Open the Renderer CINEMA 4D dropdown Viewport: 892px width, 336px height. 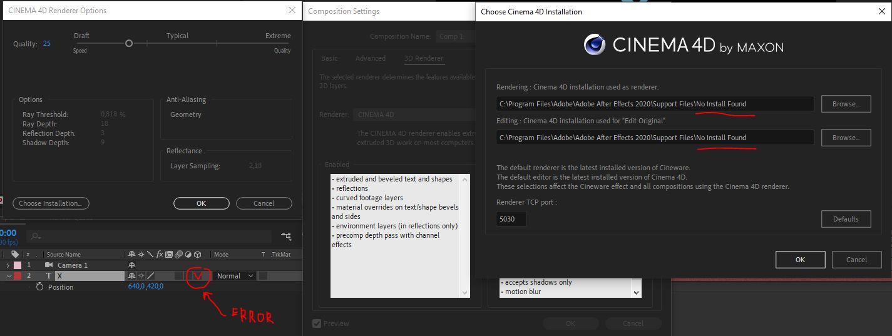413,115
